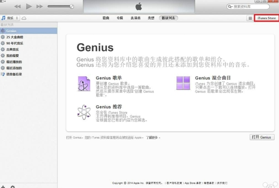Open the 销售条款 footer link
The height and width of the screenshot is (188, 279).
[x=209, y=183]
